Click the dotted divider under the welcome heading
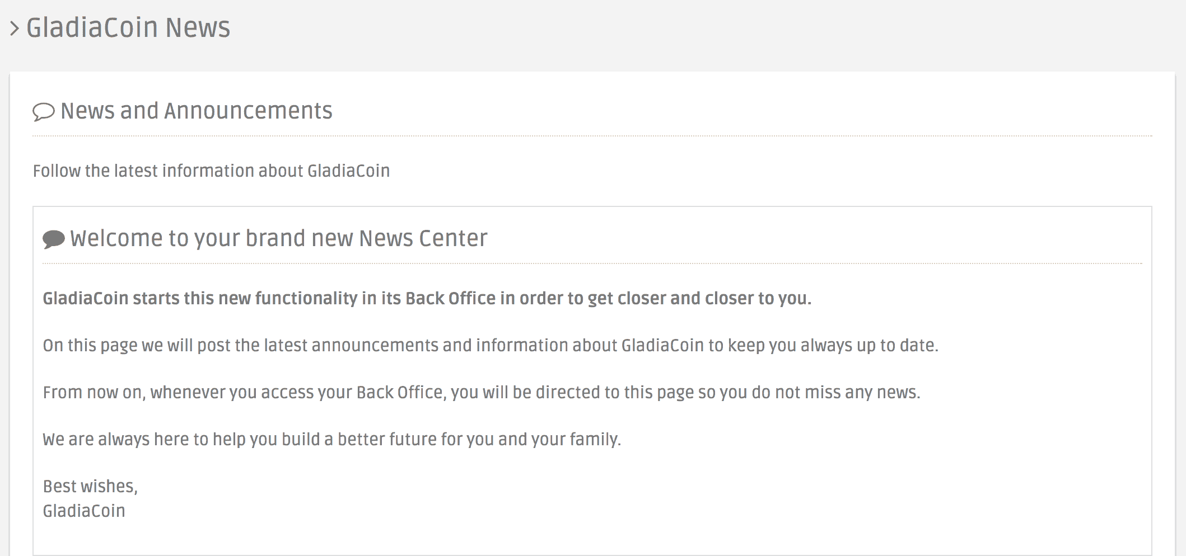1186x556 pixels. (x=592, y=263)
